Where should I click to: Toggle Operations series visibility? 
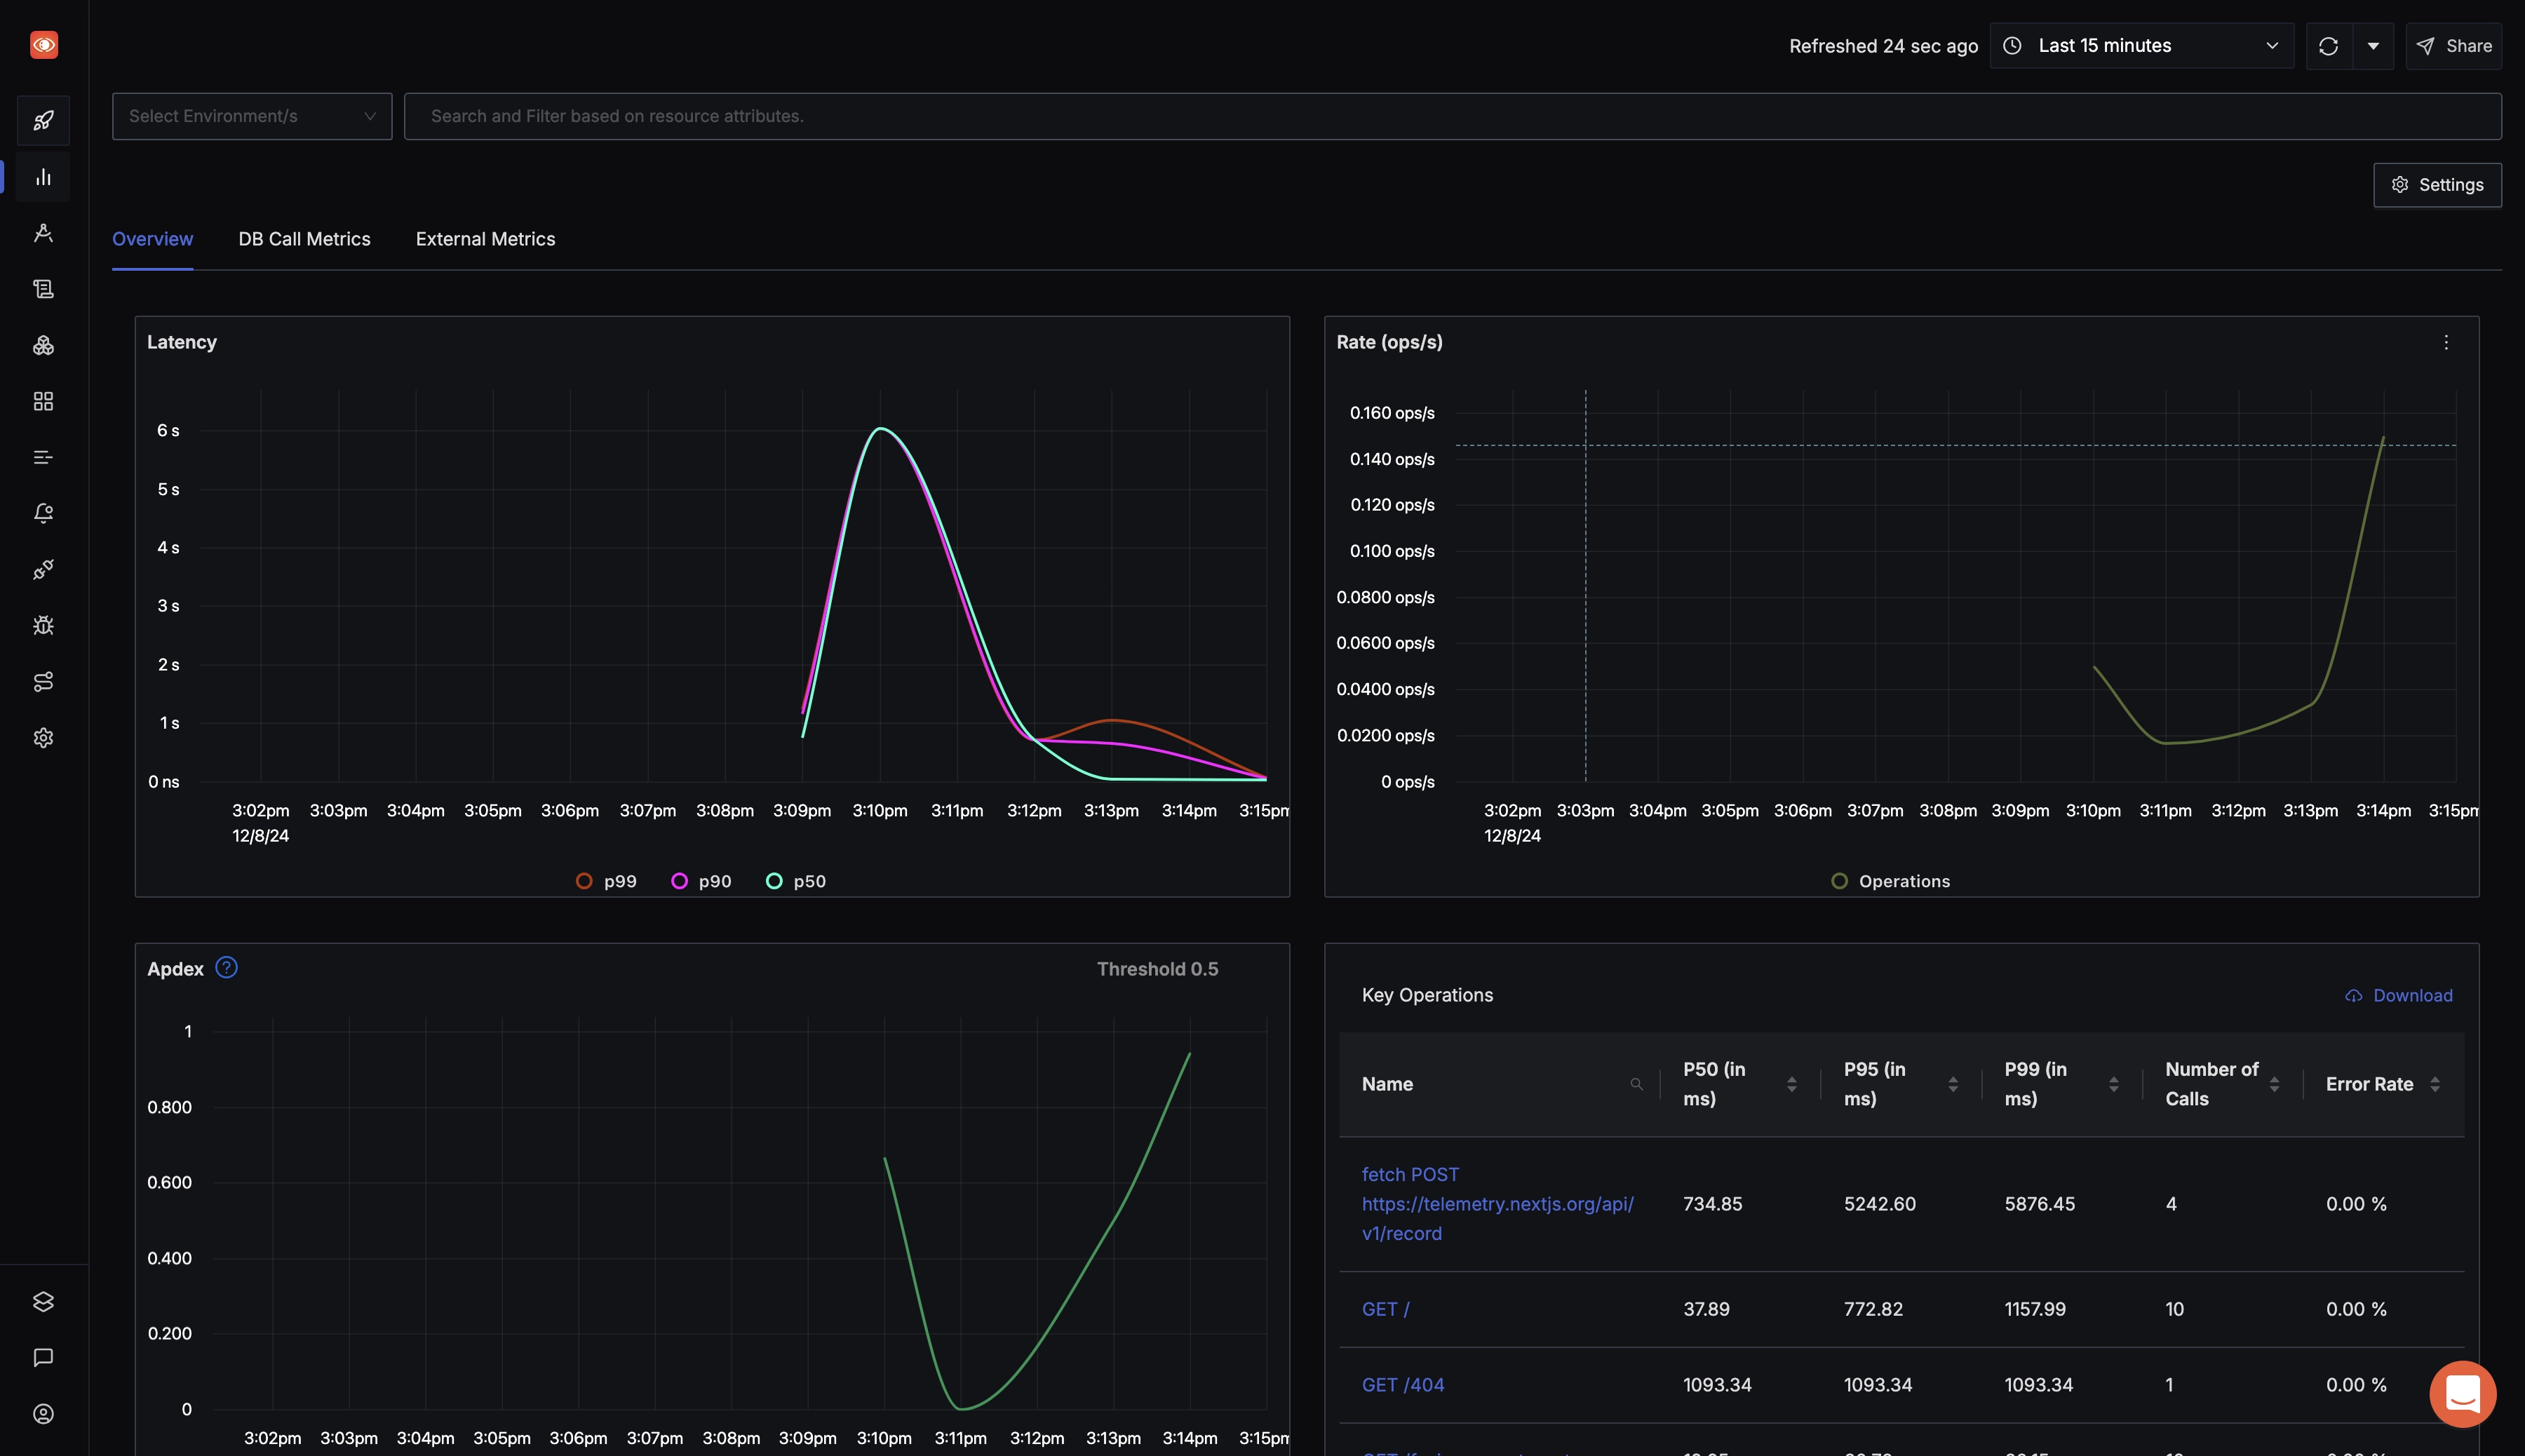pos(1889,879)
